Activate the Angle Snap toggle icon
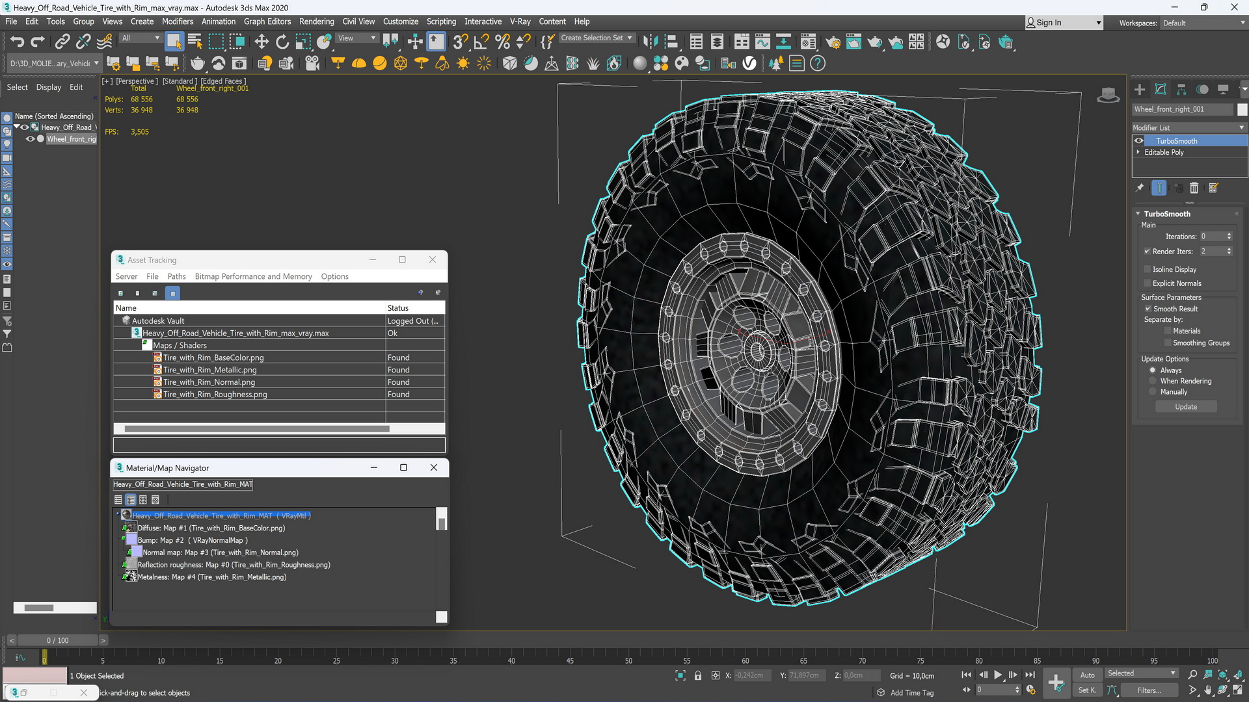Image resolution: width=1249 pixels, height=702 pixels. tap(481, 42)
